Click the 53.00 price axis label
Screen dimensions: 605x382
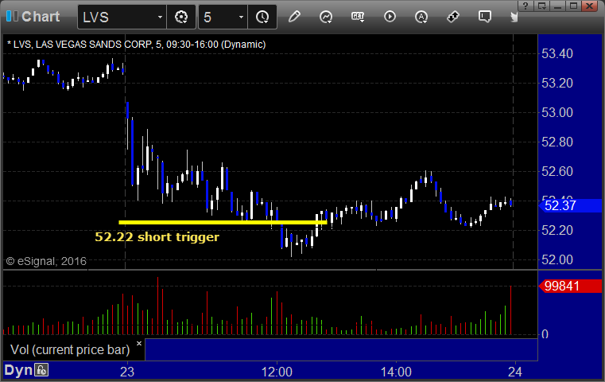pyautogui.click(x=557, y=113)
